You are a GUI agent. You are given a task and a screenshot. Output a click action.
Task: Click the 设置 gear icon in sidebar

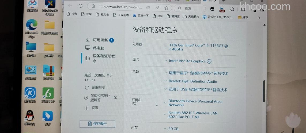pyautogui.click(x=86, y=108)
